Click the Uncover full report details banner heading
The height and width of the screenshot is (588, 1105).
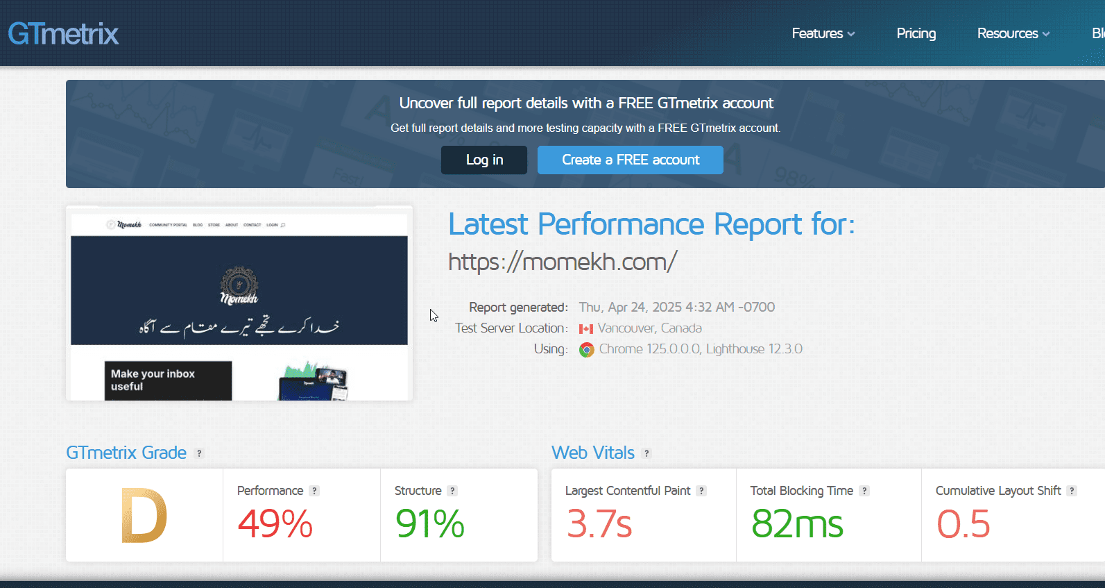pyautogui.click(x=586, y=103)
